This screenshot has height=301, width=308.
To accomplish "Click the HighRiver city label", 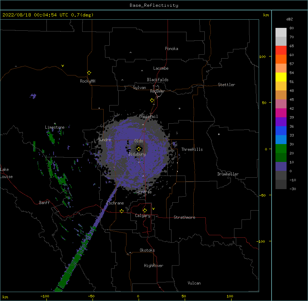I will click(x=154, y=266).
